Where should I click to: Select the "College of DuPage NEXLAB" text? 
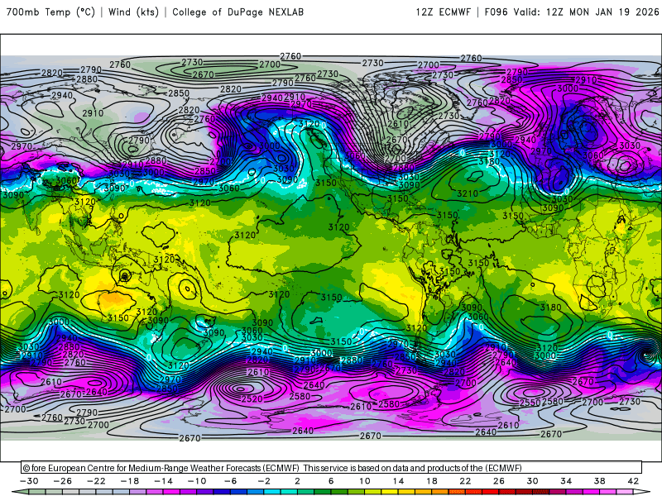tap(237, 12)
